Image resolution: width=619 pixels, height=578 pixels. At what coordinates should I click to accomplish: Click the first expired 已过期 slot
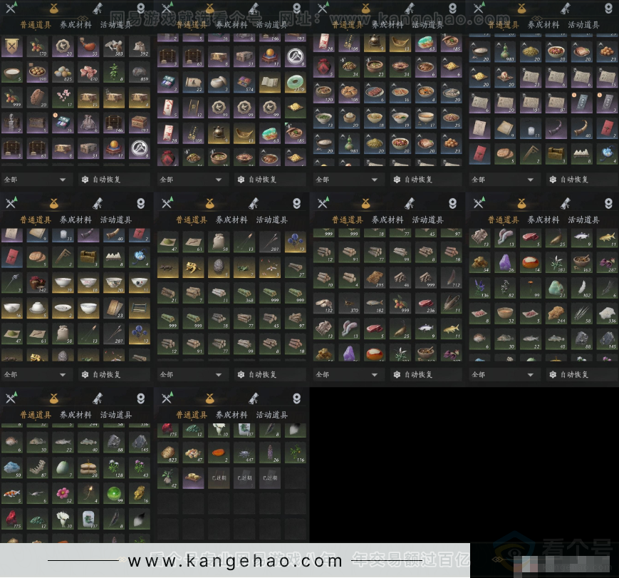(x=219, y=478)
